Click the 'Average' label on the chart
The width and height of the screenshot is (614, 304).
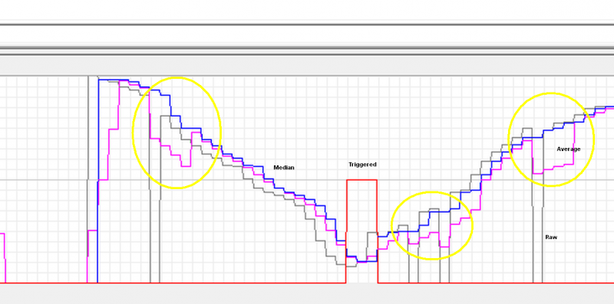[x=569, y=149]
